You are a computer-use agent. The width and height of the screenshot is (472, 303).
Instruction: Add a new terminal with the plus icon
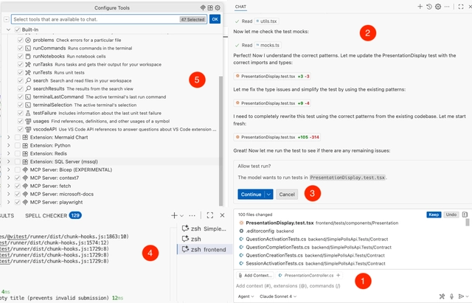[174, 215]
